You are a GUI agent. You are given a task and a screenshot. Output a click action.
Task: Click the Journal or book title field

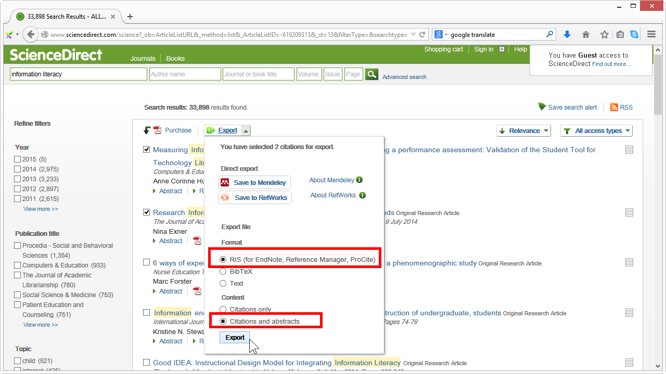click(259, 74)
